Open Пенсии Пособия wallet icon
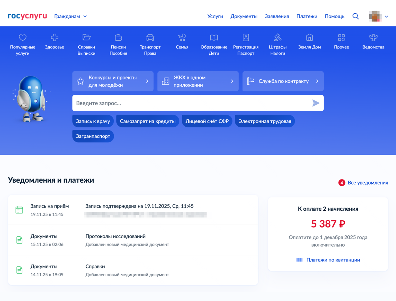The height and width of the screenshot is (301, 396). click(x=118, y=37)
